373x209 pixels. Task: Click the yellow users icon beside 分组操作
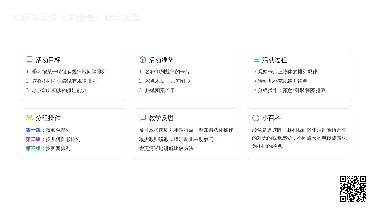coord(30,118)
